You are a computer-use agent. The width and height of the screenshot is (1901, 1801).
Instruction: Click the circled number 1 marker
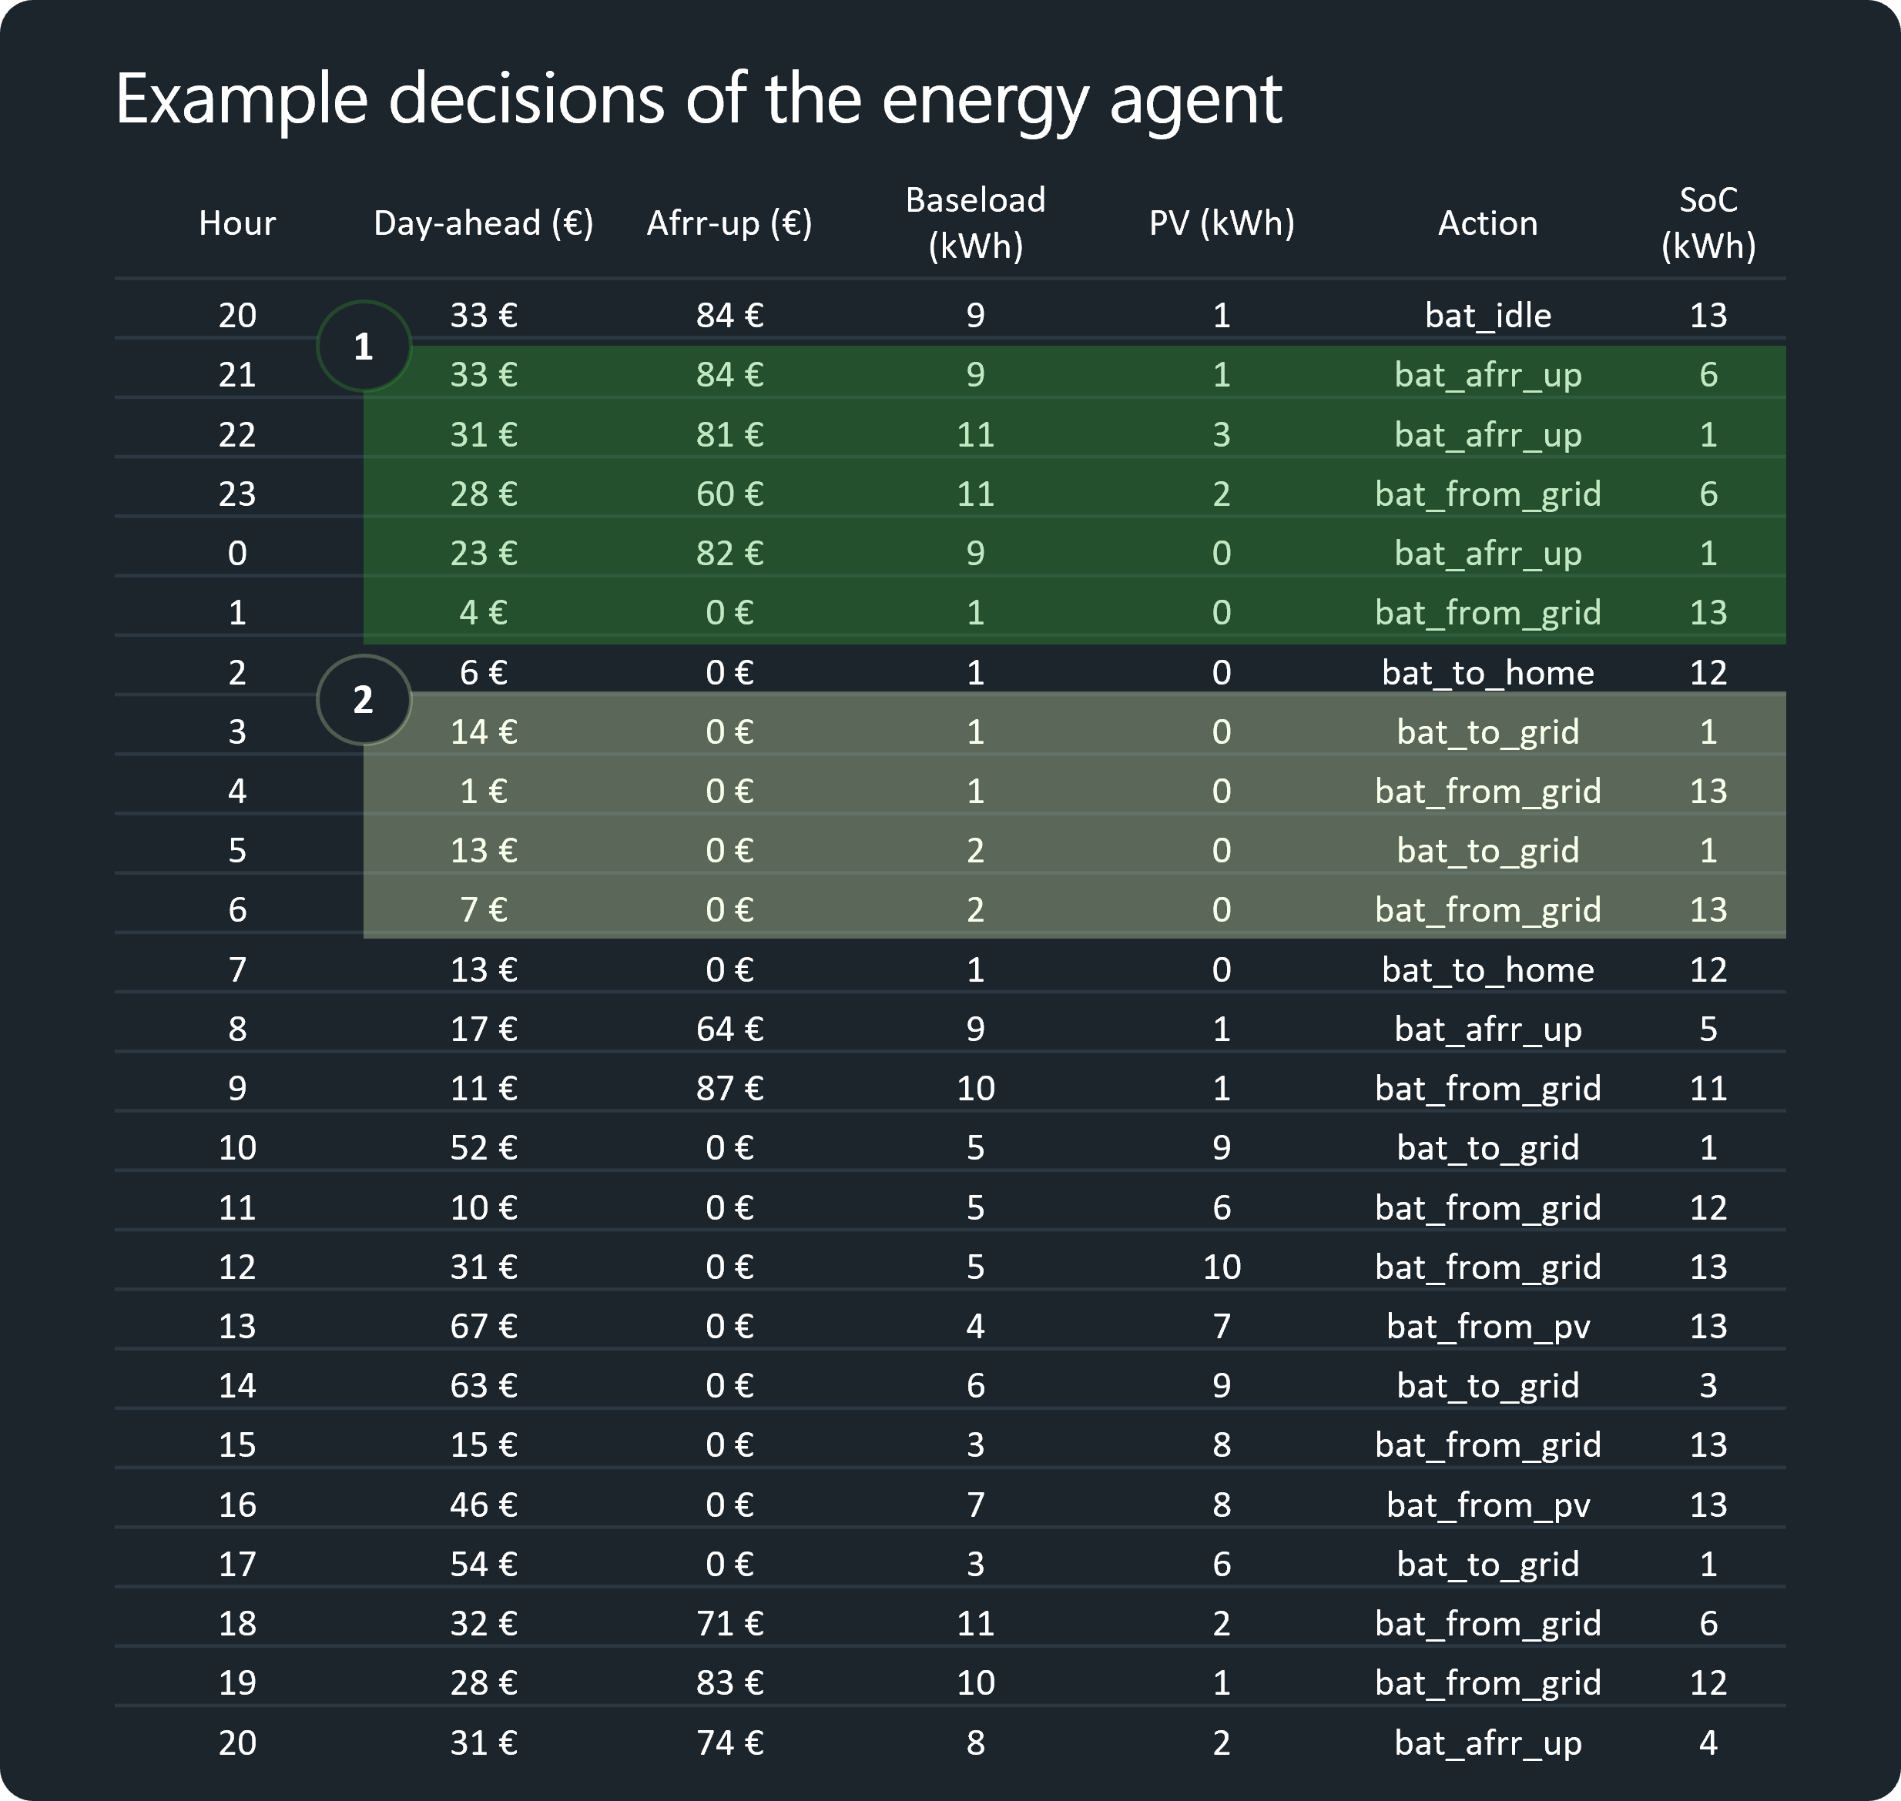[363, 346]
